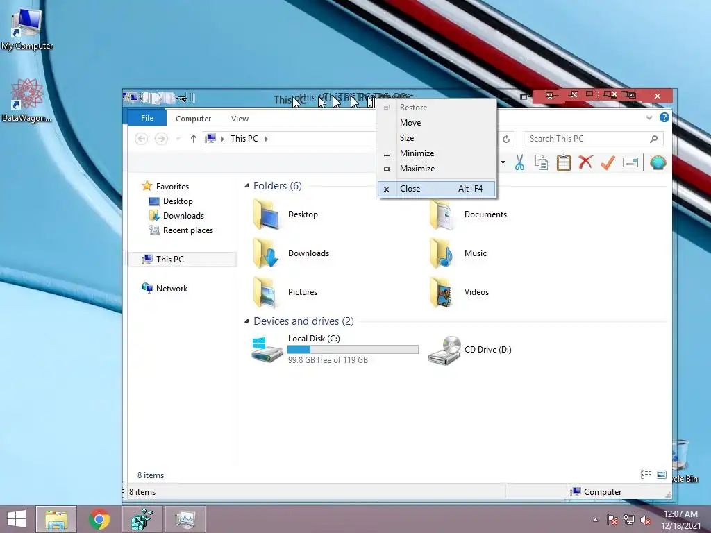Click 99.8 GB free of 119 GB text
Screen dimensions: 711x533
point(328,360)
